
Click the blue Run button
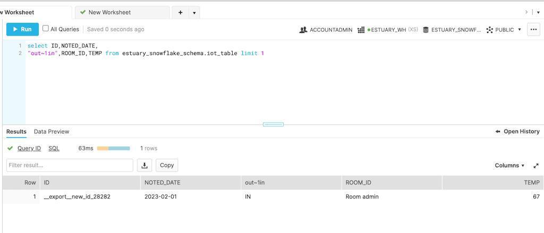pyautogui.click(x=22, y=30)
